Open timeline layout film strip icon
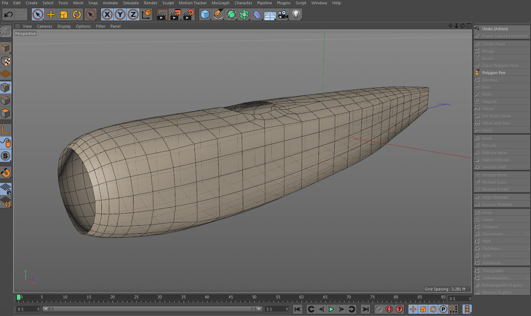The height and width of the screenshot is (316, 531). 467,309
